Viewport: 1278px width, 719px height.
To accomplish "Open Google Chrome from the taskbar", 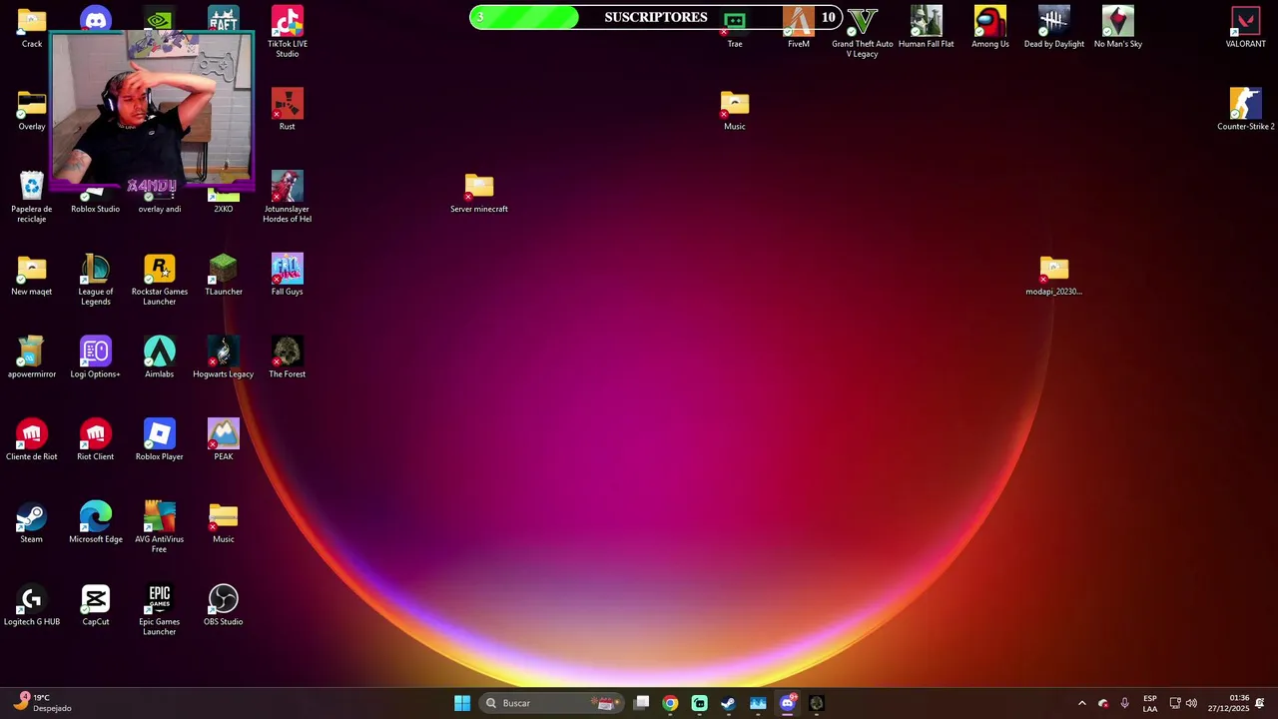I will 670,703.
